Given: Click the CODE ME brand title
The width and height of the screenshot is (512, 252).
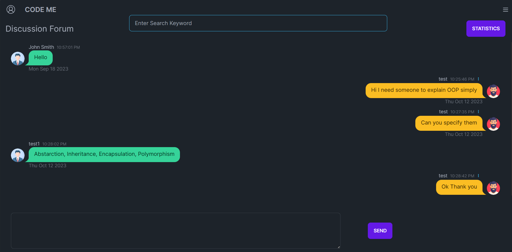Looking at the screenshot, I should click(40, 10).
